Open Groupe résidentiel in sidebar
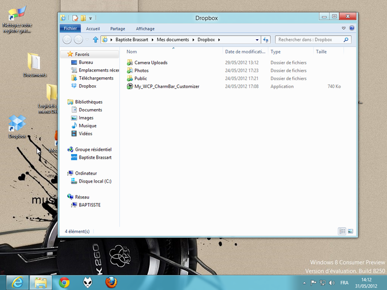Viewport: 387px width, 290px height. pyautogui.click(x=93, y=150)
